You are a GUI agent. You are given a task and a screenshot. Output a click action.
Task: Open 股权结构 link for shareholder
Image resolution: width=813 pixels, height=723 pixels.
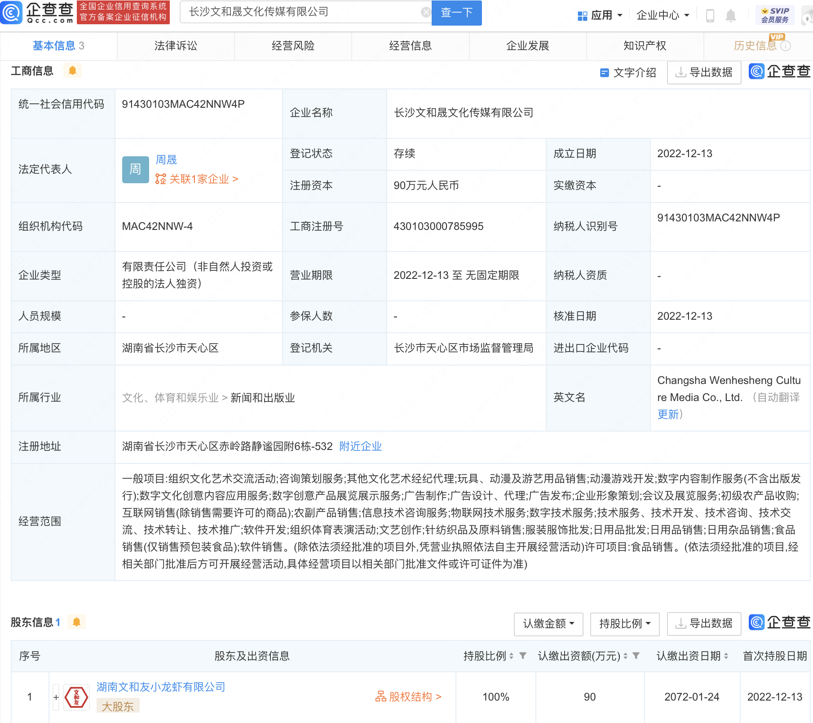coord(408,697)
